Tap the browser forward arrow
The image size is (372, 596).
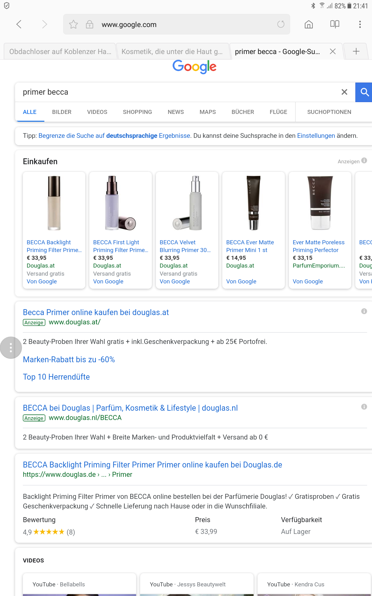tap(44, 24)
